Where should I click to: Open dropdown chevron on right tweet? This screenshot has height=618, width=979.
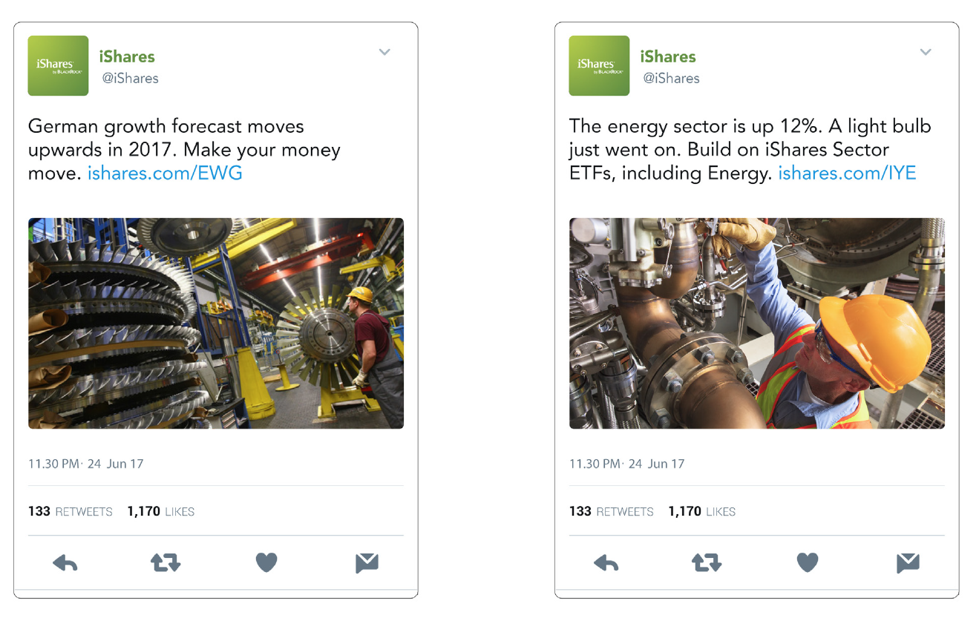[926, 52]
